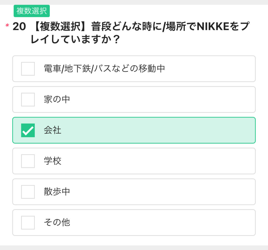Click the question number 20
268x250 pixels.
(19, 26)
